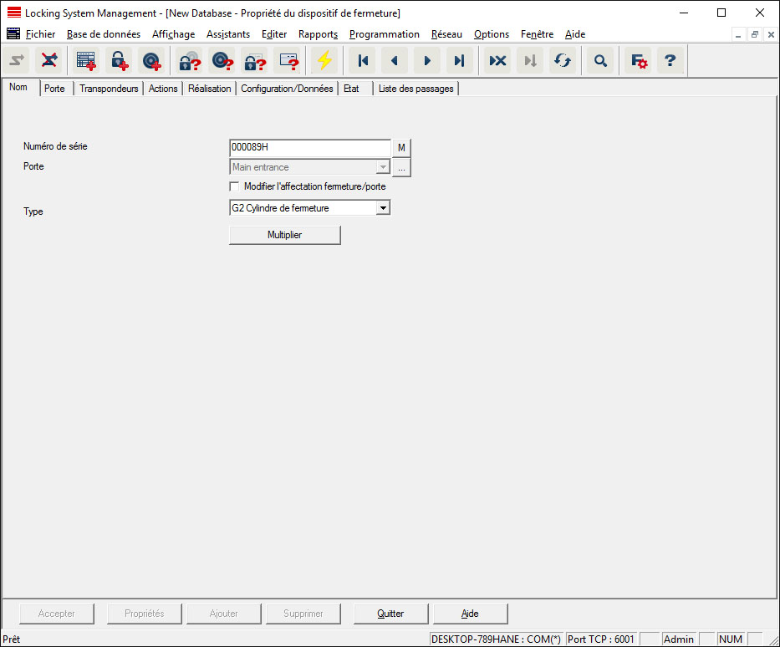Go to the next record arrow
The image size is (780, 647).
(427, 60)
